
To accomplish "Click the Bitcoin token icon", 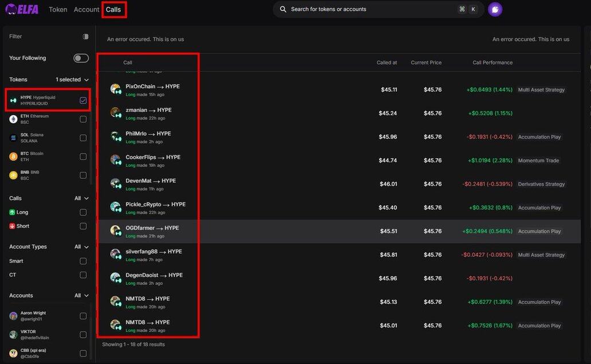I will click(13, 156).
